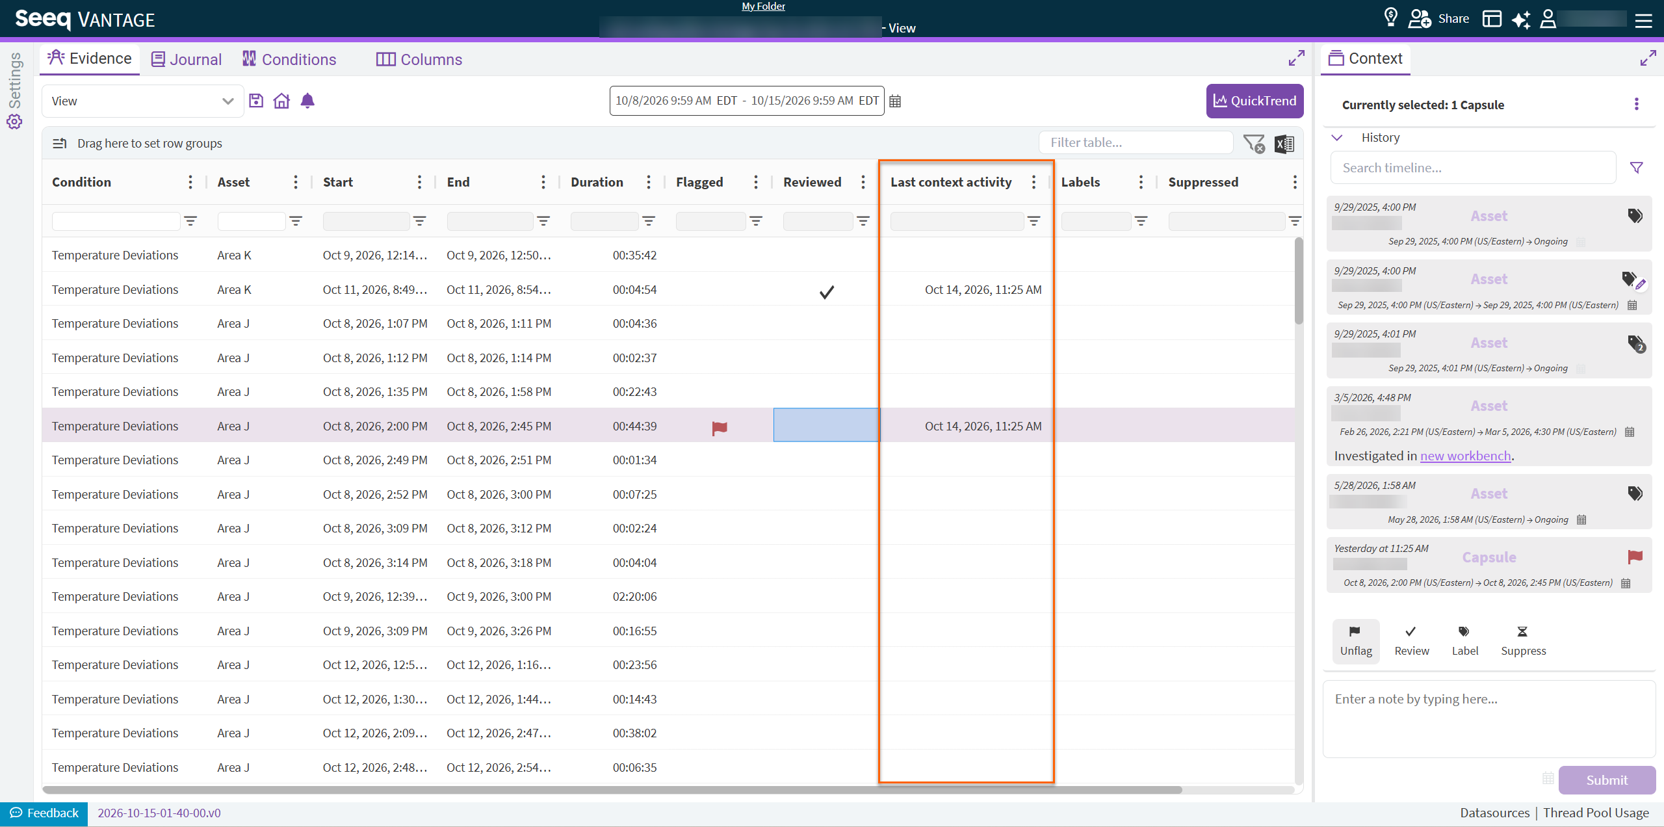Toggle the red flag on the selected capsule row
1664x827 pixels.
pos(720,427)
